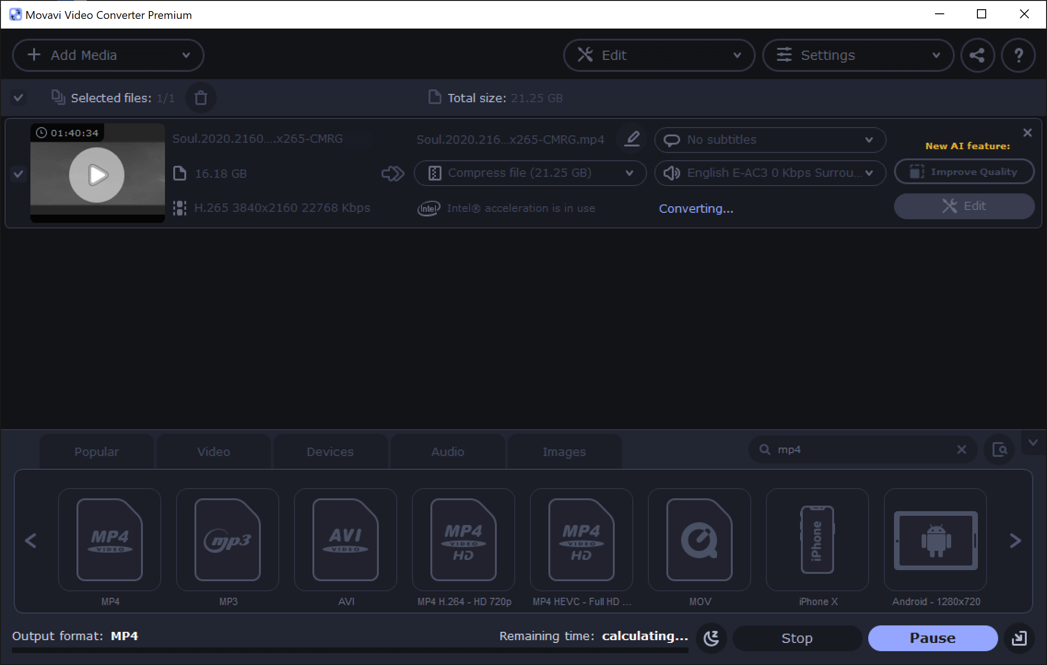The image size is (1047, 665).
Task: Open the No subtitles dropdown
Action: pyautogui.click(x=770, y=140)
